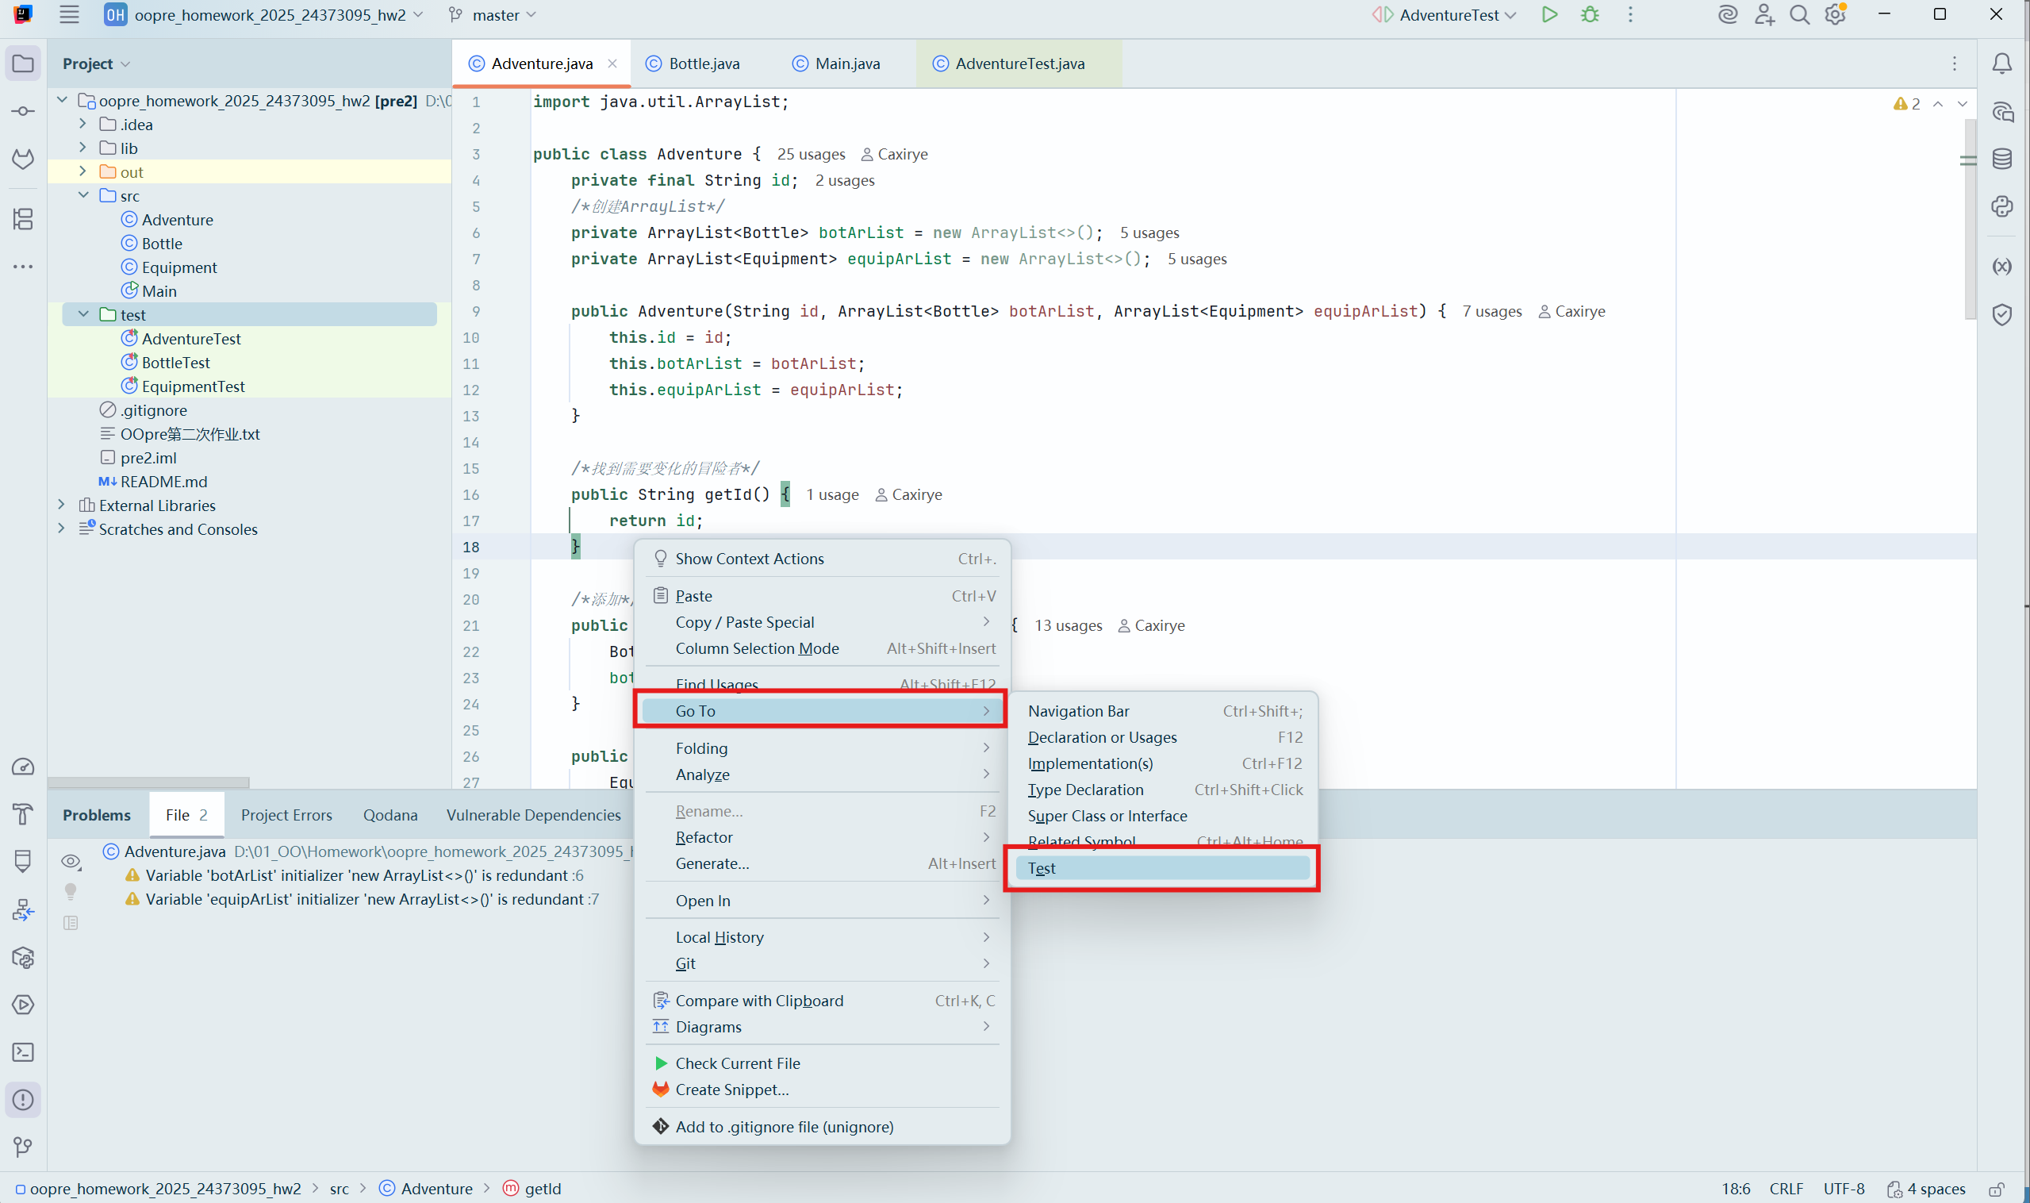Image resolution: width=2030 pixels, height=1203 pixels.
Task: Open the Notifications bell icon
Action: [2001, 63]
